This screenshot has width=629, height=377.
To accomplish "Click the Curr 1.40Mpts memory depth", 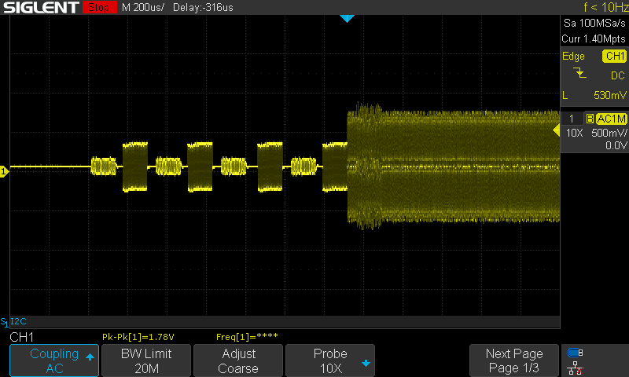I will (x=594, y=38).
